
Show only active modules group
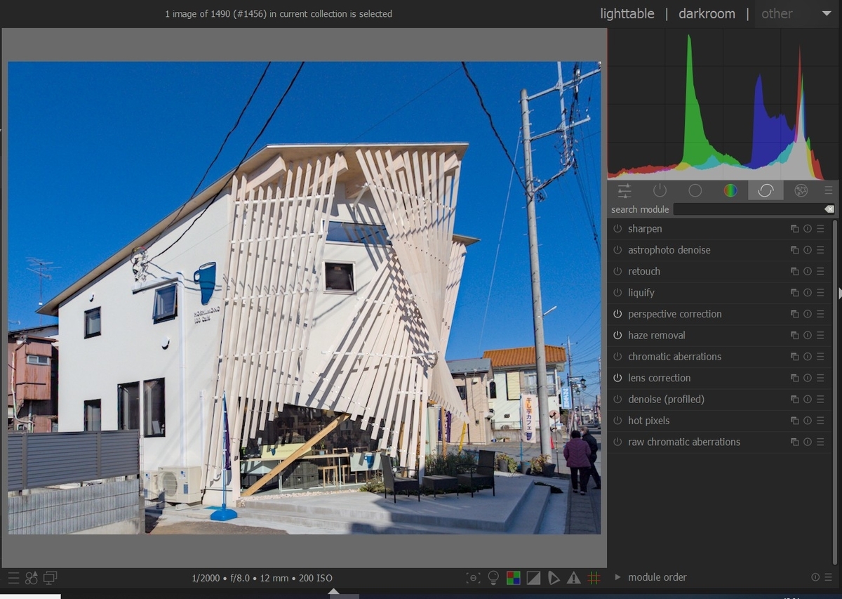(x=660, y=190)
